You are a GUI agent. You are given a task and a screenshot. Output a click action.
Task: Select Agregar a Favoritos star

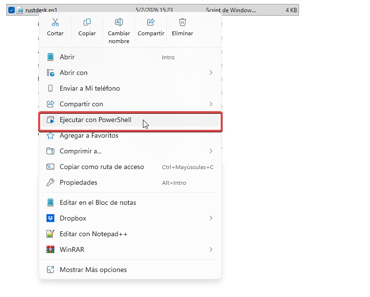coord(50,135)
